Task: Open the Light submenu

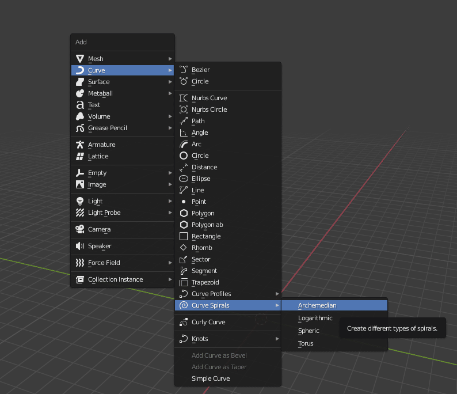Action: pos(123,201)
